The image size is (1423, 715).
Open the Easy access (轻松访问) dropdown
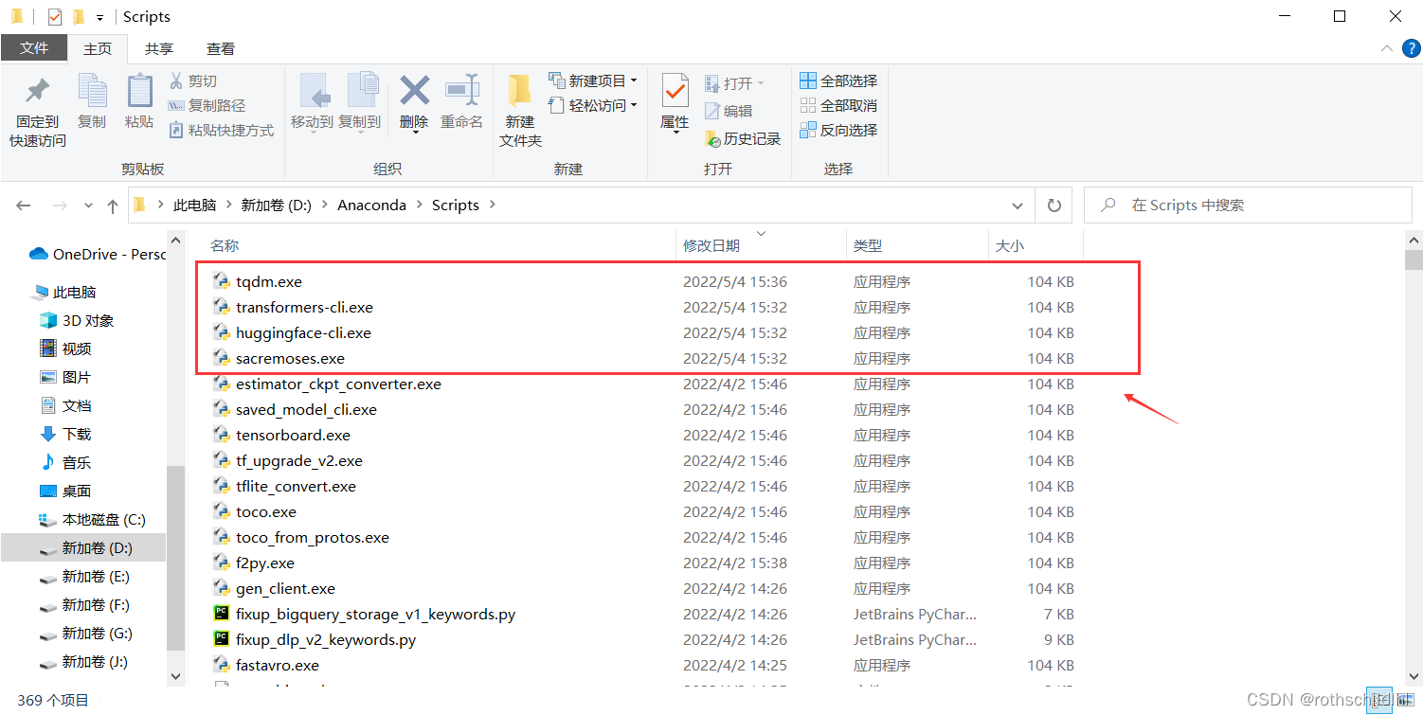pyautogui.click(x=593, y=105)
